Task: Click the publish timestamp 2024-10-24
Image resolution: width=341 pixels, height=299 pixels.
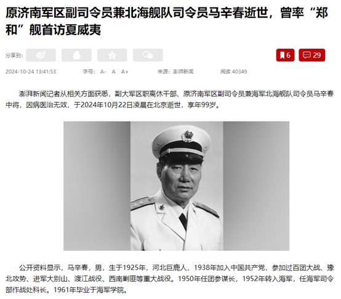Action: click(x=31, y=72)
